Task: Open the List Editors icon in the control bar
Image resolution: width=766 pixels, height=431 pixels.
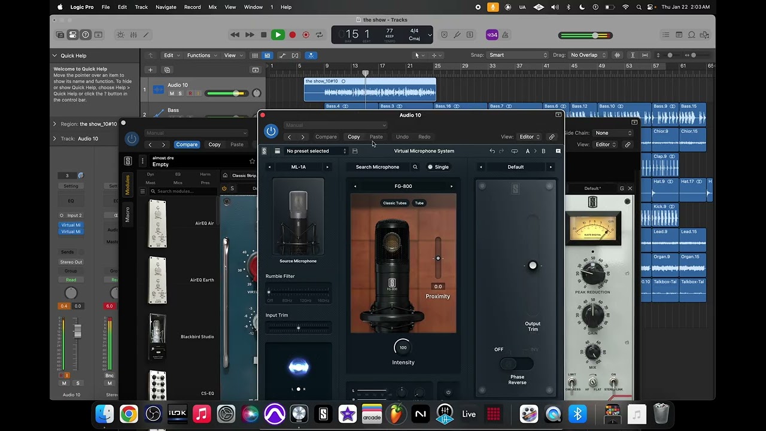Action: pyautogui.click(x=666, y=35)
